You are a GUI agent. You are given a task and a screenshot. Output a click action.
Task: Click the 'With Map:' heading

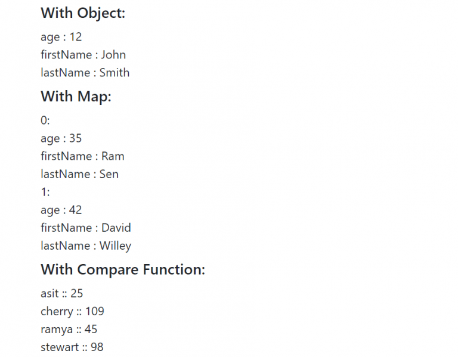[x=76, y=97]
